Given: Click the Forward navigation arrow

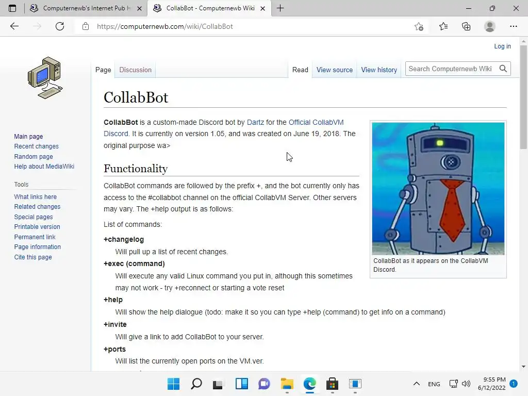Looking at the screenshot, I should click(37, 26).
